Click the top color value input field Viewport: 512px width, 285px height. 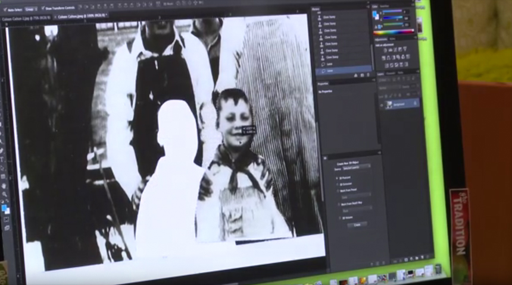pos(406,12)
